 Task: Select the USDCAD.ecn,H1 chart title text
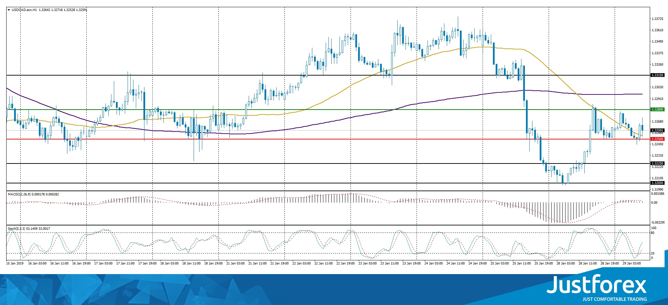24,10
